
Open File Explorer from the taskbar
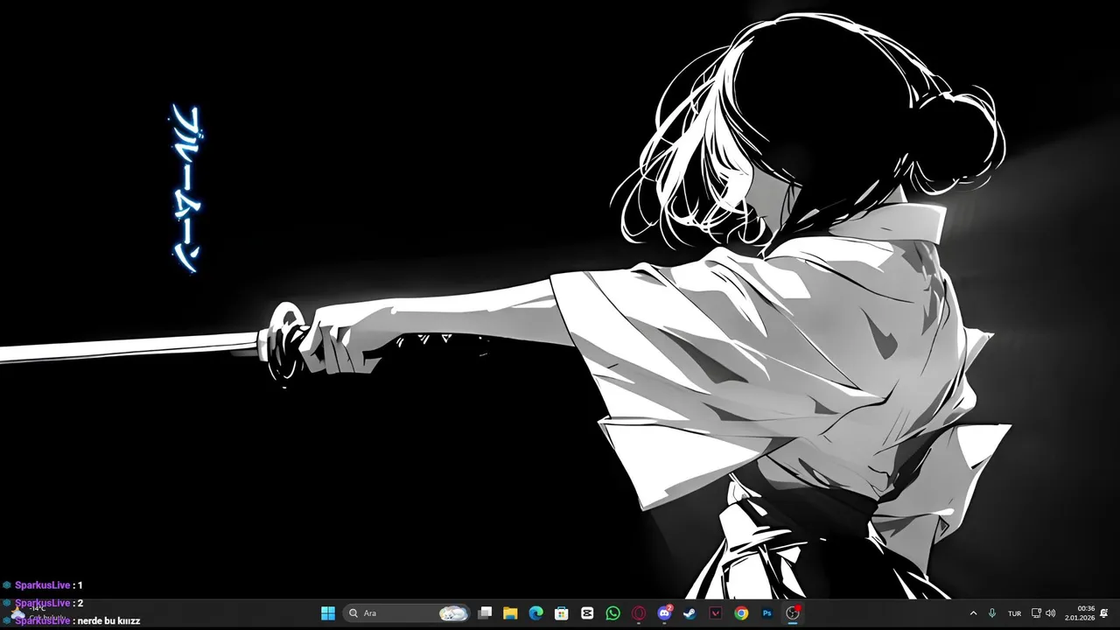point(510,613)
